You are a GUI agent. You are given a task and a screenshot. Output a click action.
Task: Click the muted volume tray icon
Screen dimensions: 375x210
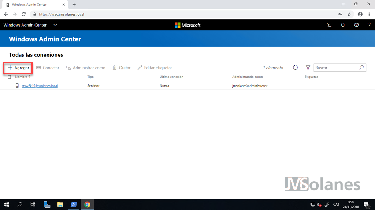[319, 205]
